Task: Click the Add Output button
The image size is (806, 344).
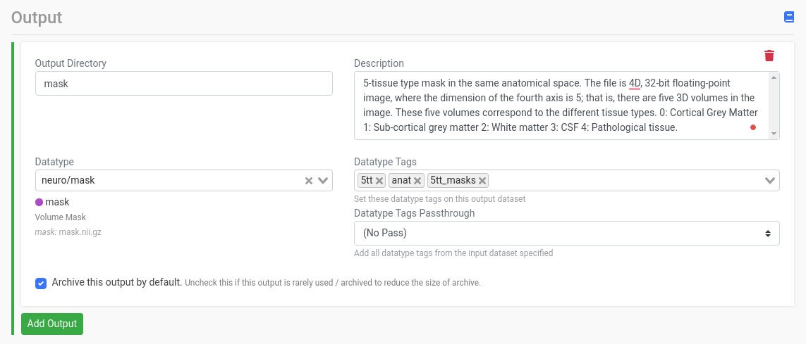Action: tap(52, 324)
